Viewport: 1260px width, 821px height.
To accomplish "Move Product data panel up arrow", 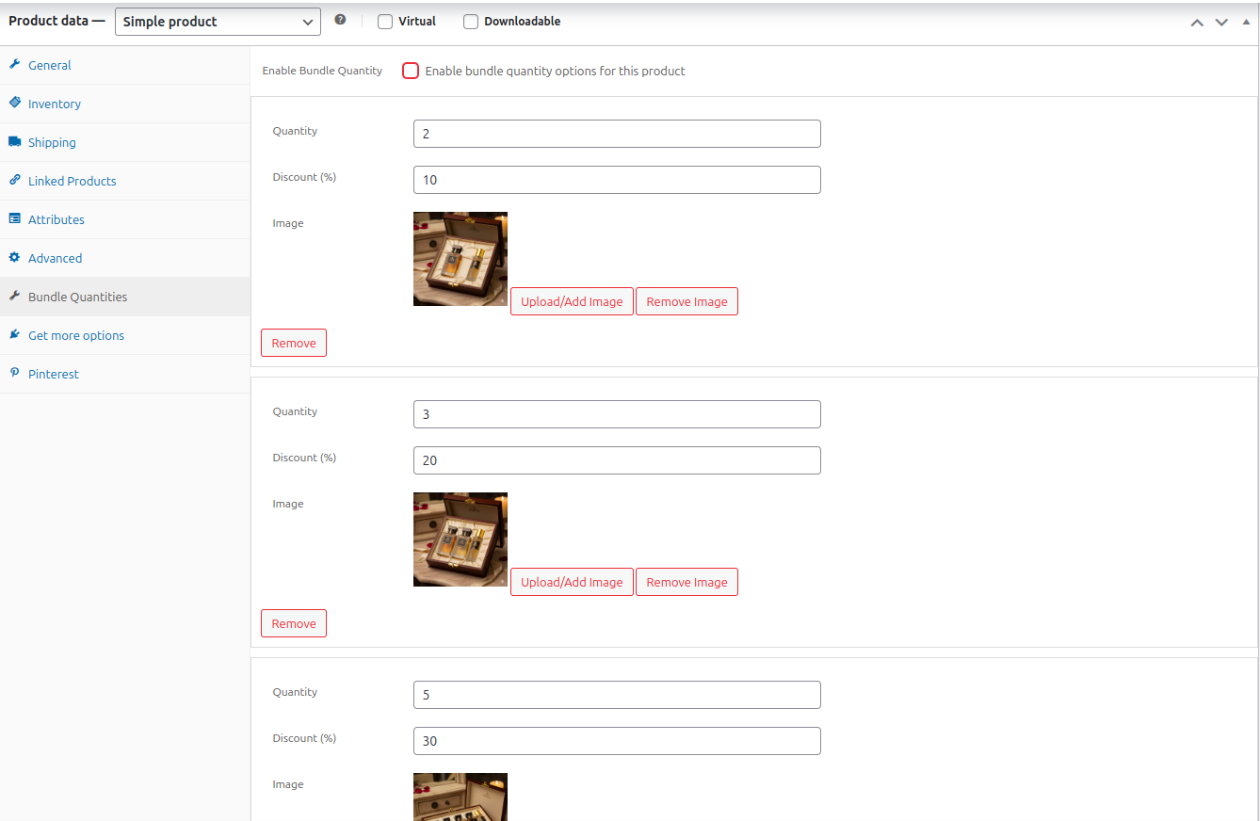I will click(x=1197, y=22).
